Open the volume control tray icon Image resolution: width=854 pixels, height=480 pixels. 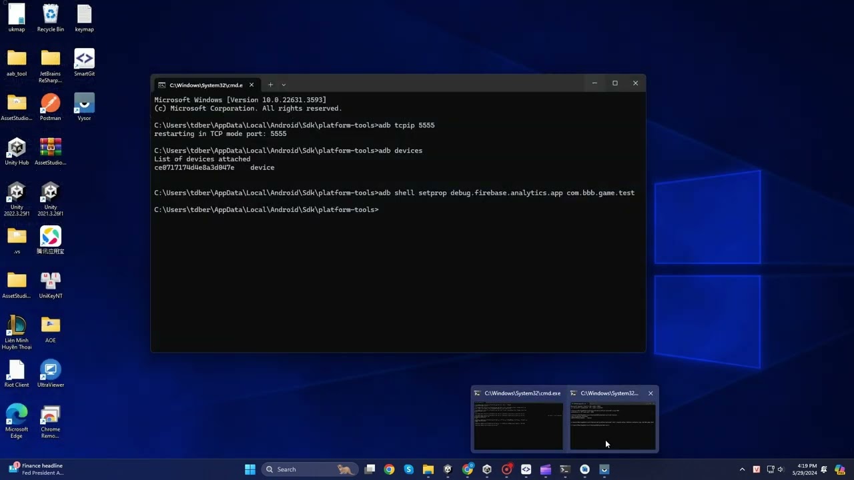(x=781, y=469)
